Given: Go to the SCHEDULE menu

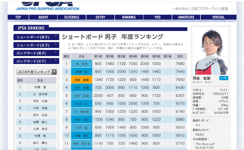Looking at the screenshot, I should click(x=72, y=17).
